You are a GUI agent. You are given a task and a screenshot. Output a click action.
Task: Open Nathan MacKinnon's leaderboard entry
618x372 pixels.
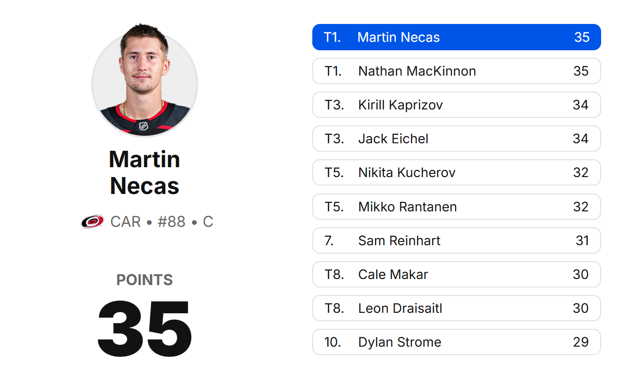[456, 71]
